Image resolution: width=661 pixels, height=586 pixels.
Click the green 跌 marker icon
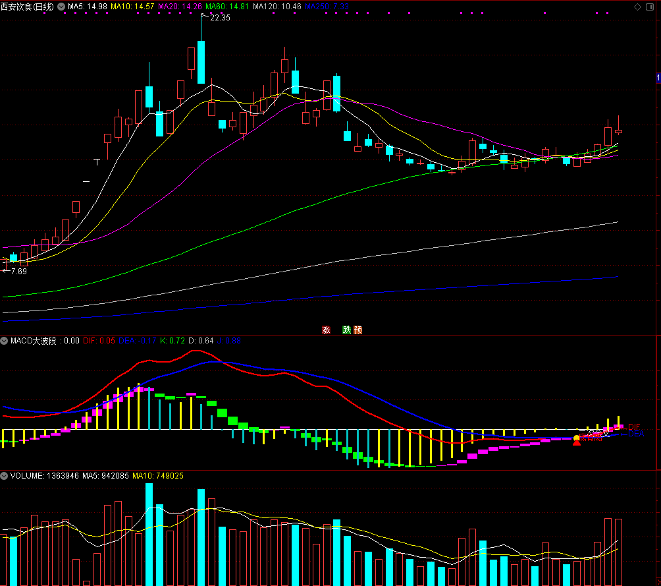(x=346, y=330)
